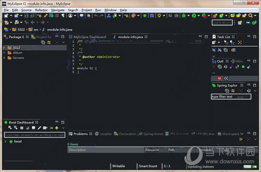The width and height of the screenshot is (261, 172).
Task: Collapse All in Package Explorer toolbar
Action: pyautogui.click(x=43, y=43)
